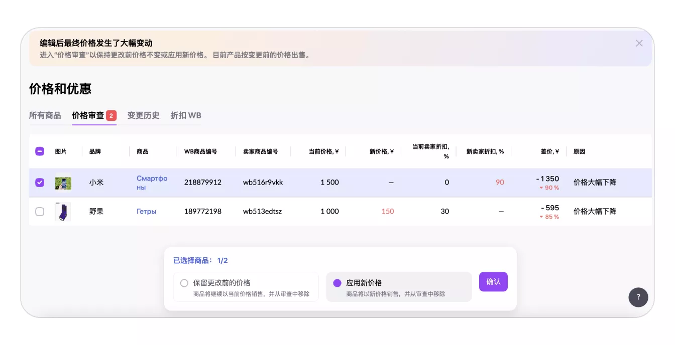Click the 价格和优惠 page heading
Image resolution: width=675 pixels, height=345 pixels.
tap(60, 89)
